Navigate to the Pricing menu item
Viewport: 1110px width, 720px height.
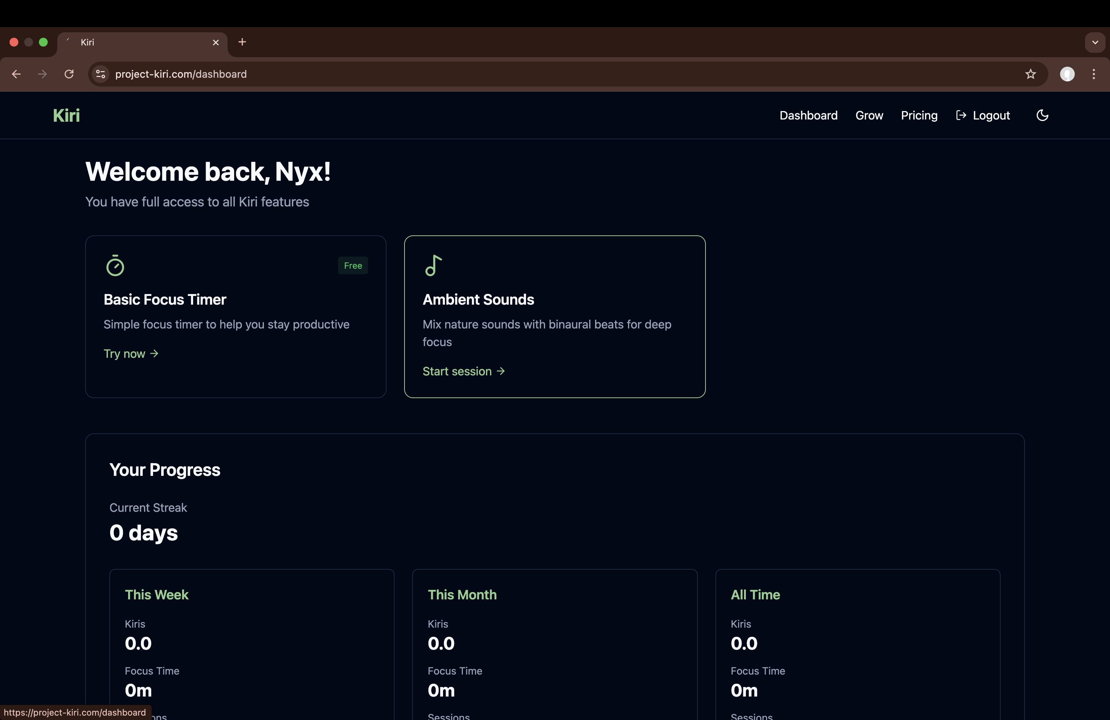(x=918, y=115)
